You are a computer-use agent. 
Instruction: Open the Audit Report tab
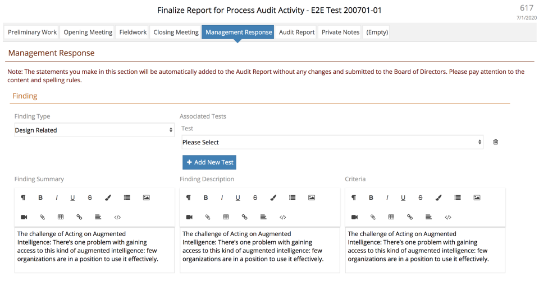coord(296,32)
